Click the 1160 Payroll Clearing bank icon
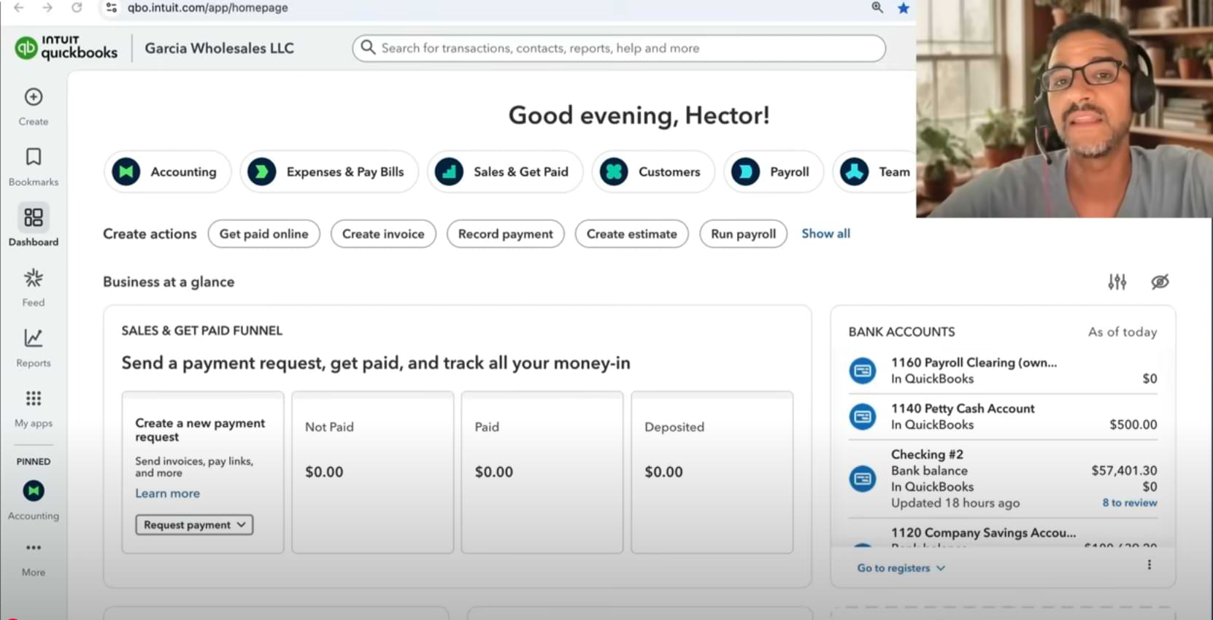Screen dimensions: 1213x620 (863, 371)
